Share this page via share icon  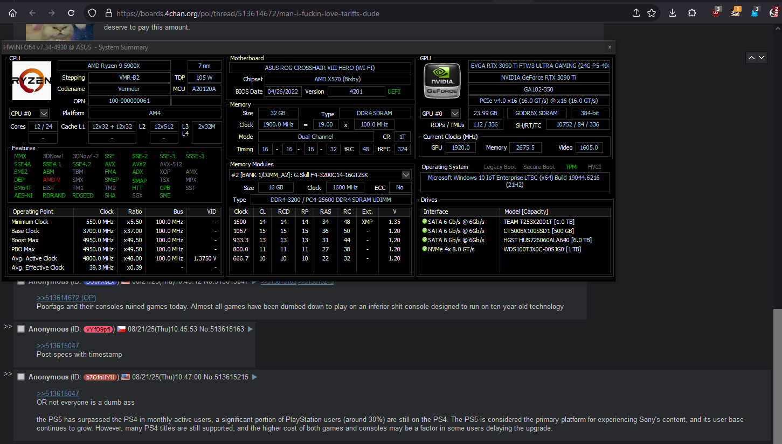[636, 13]
